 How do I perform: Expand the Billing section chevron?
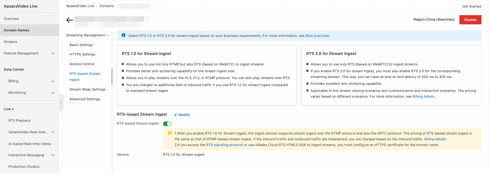click(x=53, y=81)
